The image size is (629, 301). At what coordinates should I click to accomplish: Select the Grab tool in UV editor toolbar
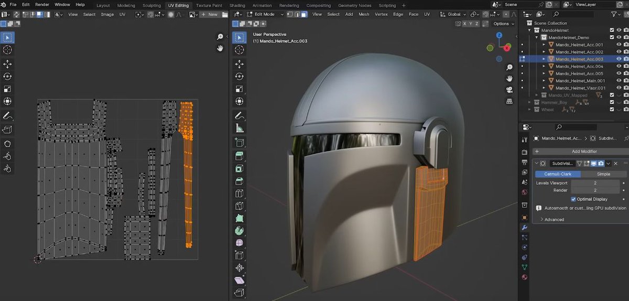8,144
